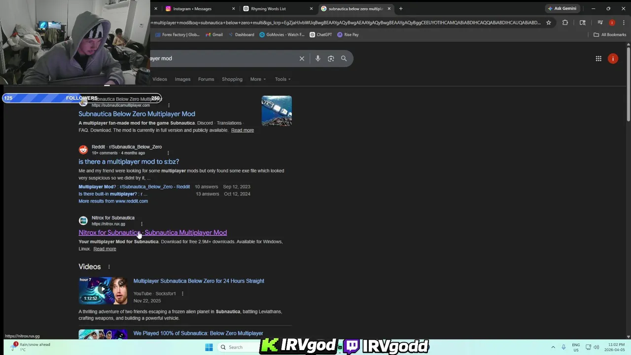Open the Shopping search filter
The width and height of the screenshot is (631, 355).
(232, 79)
